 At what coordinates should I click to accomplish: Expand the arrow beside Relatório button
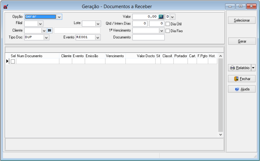point(253,68)
